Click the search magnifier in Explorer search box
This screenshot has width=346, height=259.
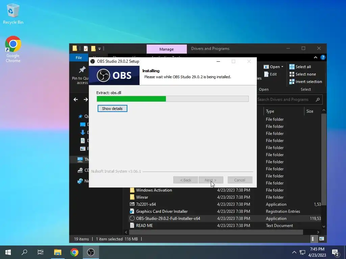point(318,99)
